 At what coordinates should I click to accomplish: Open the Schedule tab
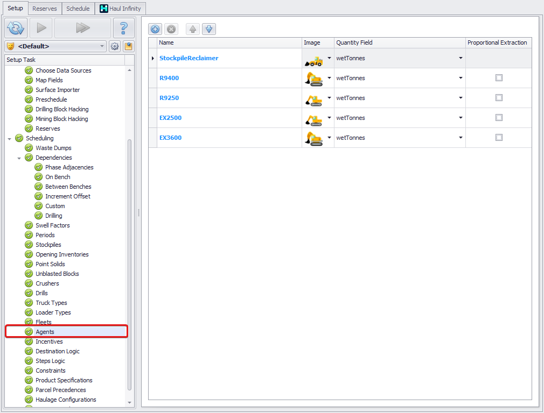pyautogui.click(x=78, y=9)
